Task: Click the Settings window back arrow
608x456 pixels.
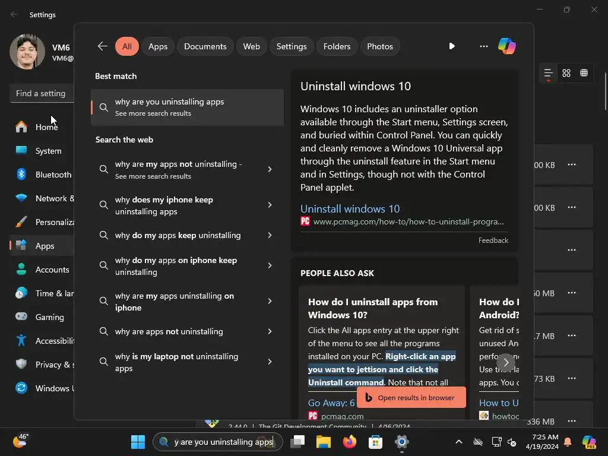Action: coord(14,14)
